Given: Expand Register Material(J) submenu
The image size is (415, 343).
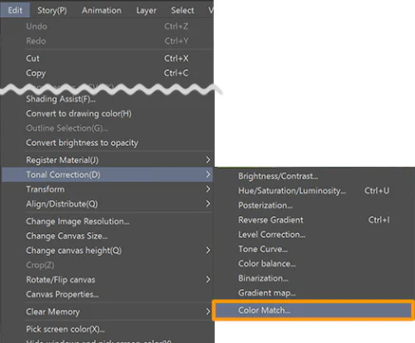Looking at the screenshot, I should [x=107, y=160].
